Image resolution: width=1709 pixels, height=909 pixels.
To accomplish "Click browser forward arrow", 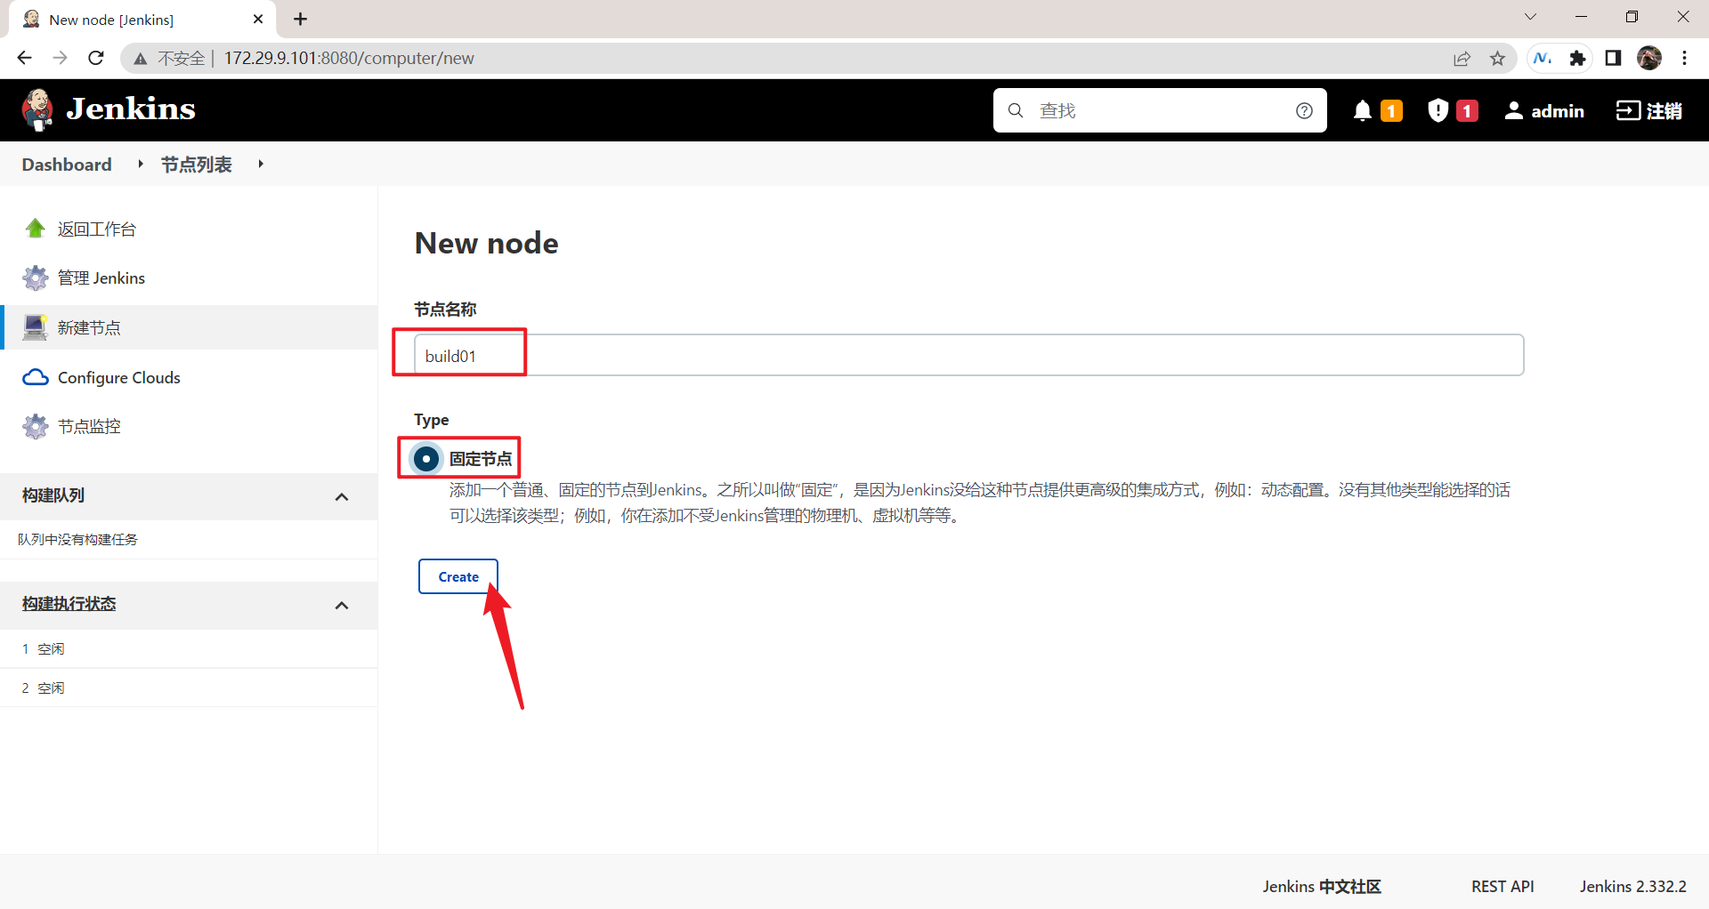I will (x=61, y=58).
